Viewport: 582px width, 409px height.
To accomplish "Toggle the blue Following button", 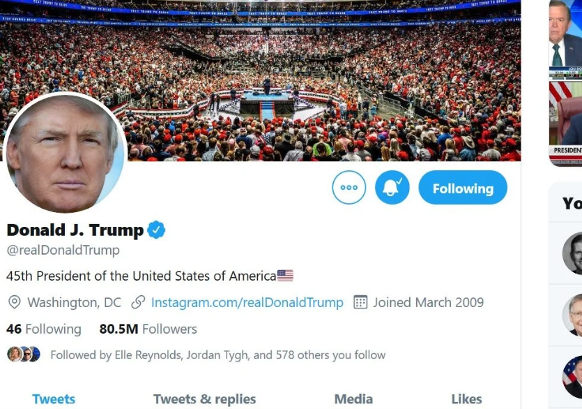I will [463, 188].
